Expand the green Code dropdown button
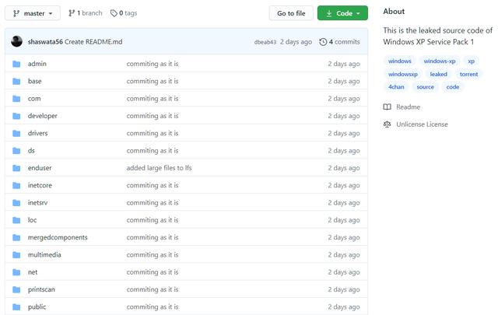Viewport: 498px width, 315px height. [342, 13]
